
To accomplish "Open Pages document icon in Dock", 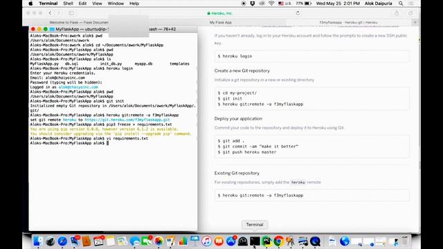I will click(x=171, y=241).
